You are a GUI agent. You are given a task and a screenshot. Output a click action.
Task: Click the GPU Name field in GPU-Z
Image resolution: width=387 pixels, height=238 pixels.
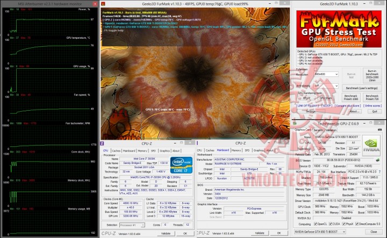[336, 136]
